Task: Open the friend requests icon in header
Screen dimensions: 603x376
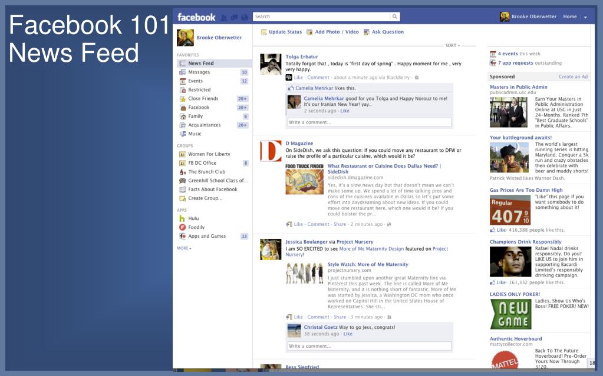Action: tap(224, 17)
